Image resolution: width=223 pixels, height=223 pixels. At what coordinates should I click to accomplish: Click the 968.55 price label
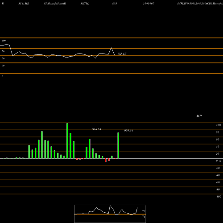point(96,129)
